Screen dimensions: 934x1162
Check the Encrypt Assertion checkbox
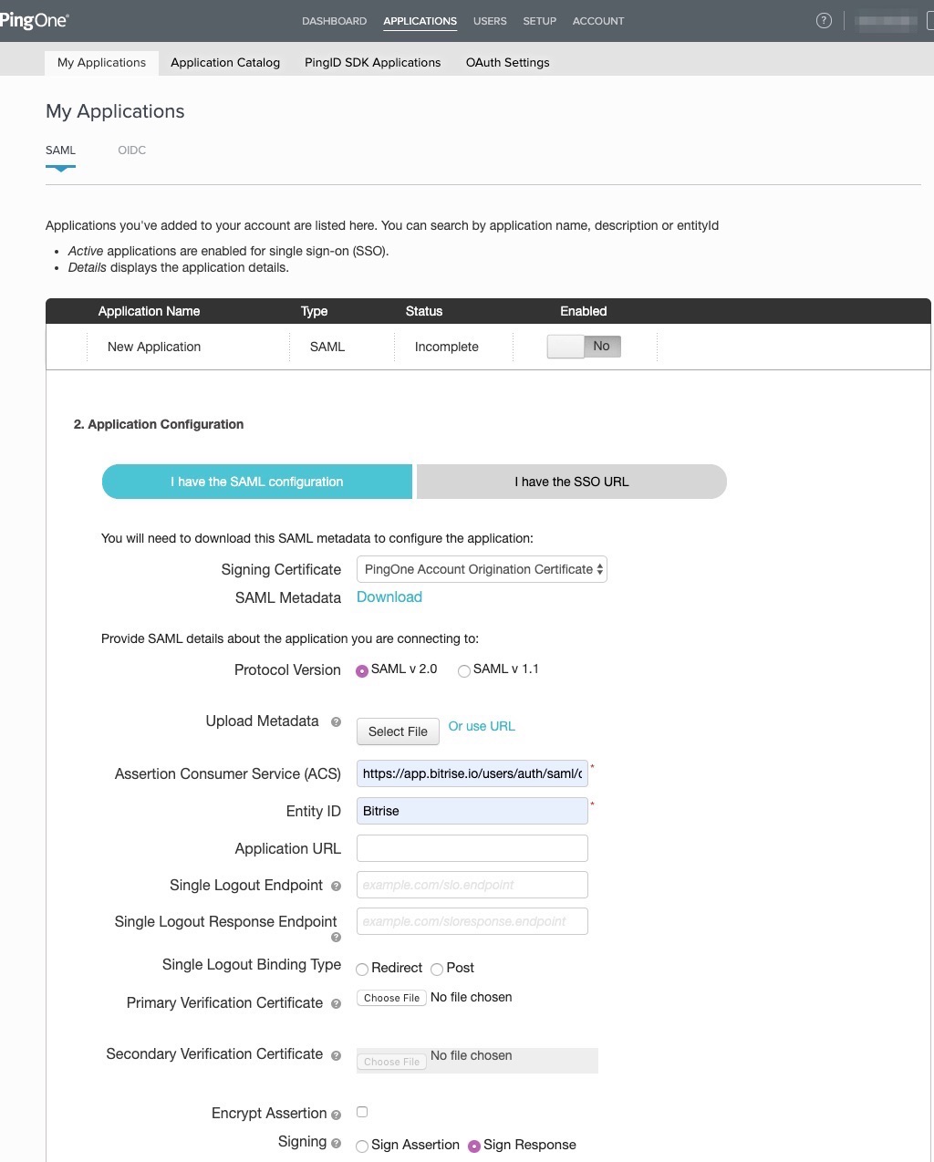[x=361, y=1112]
